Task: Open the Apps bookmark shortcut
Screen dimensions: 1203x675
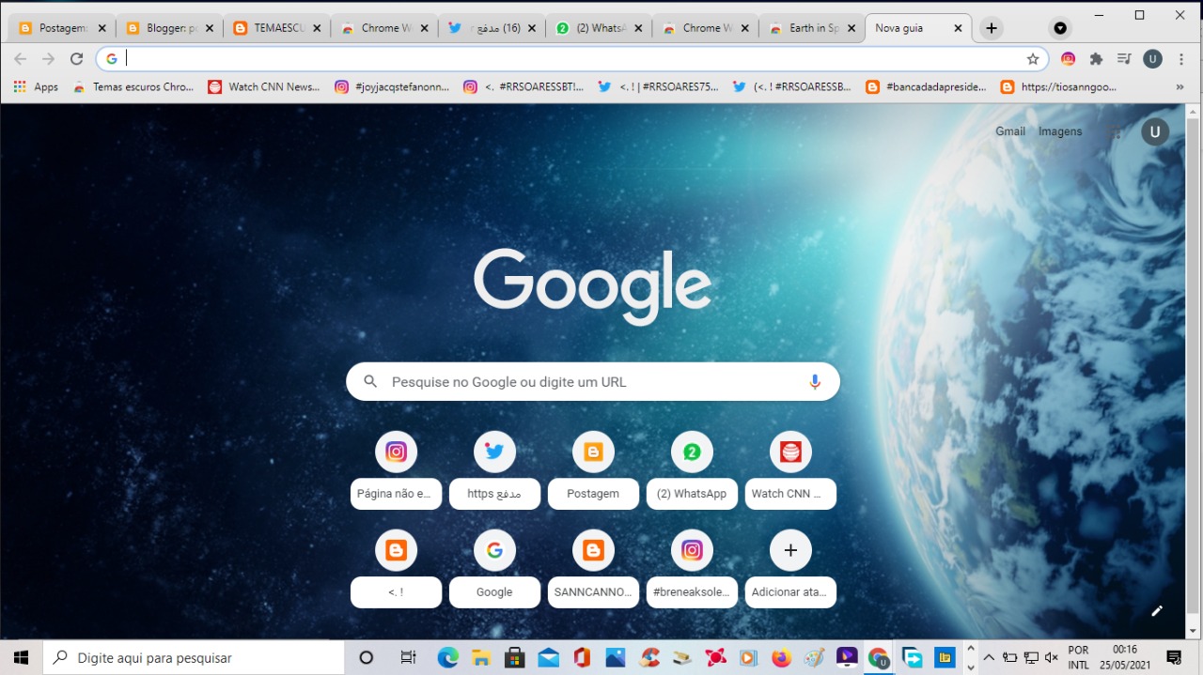Action: point(36,86)
